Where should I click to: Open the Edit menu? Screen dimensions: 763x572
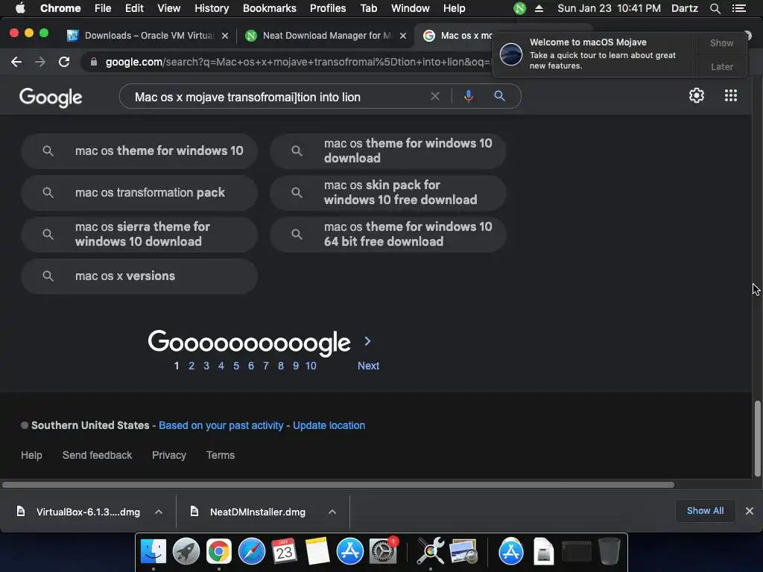tap(134, 8)
